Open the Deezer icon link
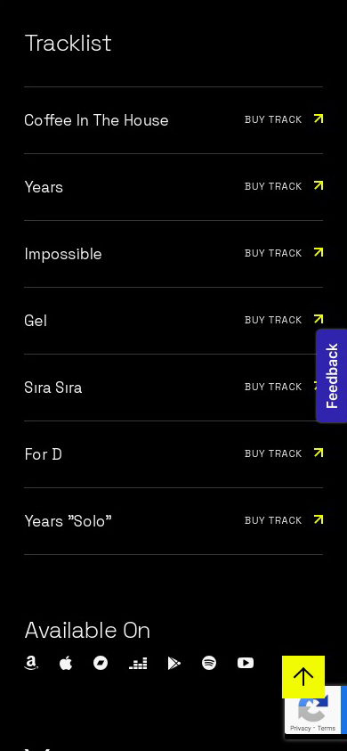The height and width of the screenshot is (751, 347). pos(138,663)
